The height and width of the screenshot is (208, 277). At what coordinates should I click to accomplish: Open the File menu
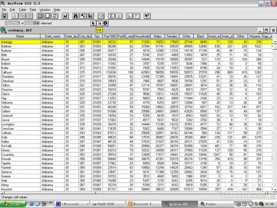coord(4,10)
